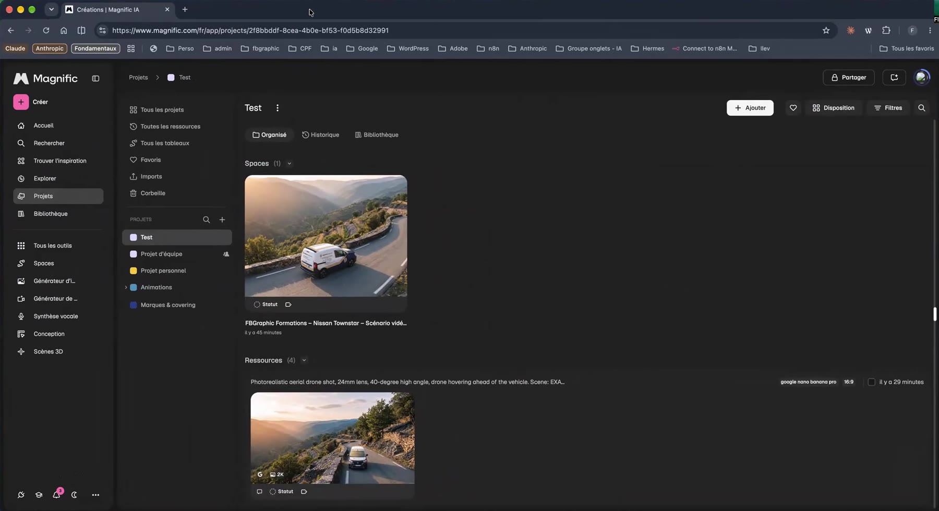The height and width of the screenshot is (511, 939).
Task: Expand the Animations project tree arrow
Action: click(x=126, y=287)
